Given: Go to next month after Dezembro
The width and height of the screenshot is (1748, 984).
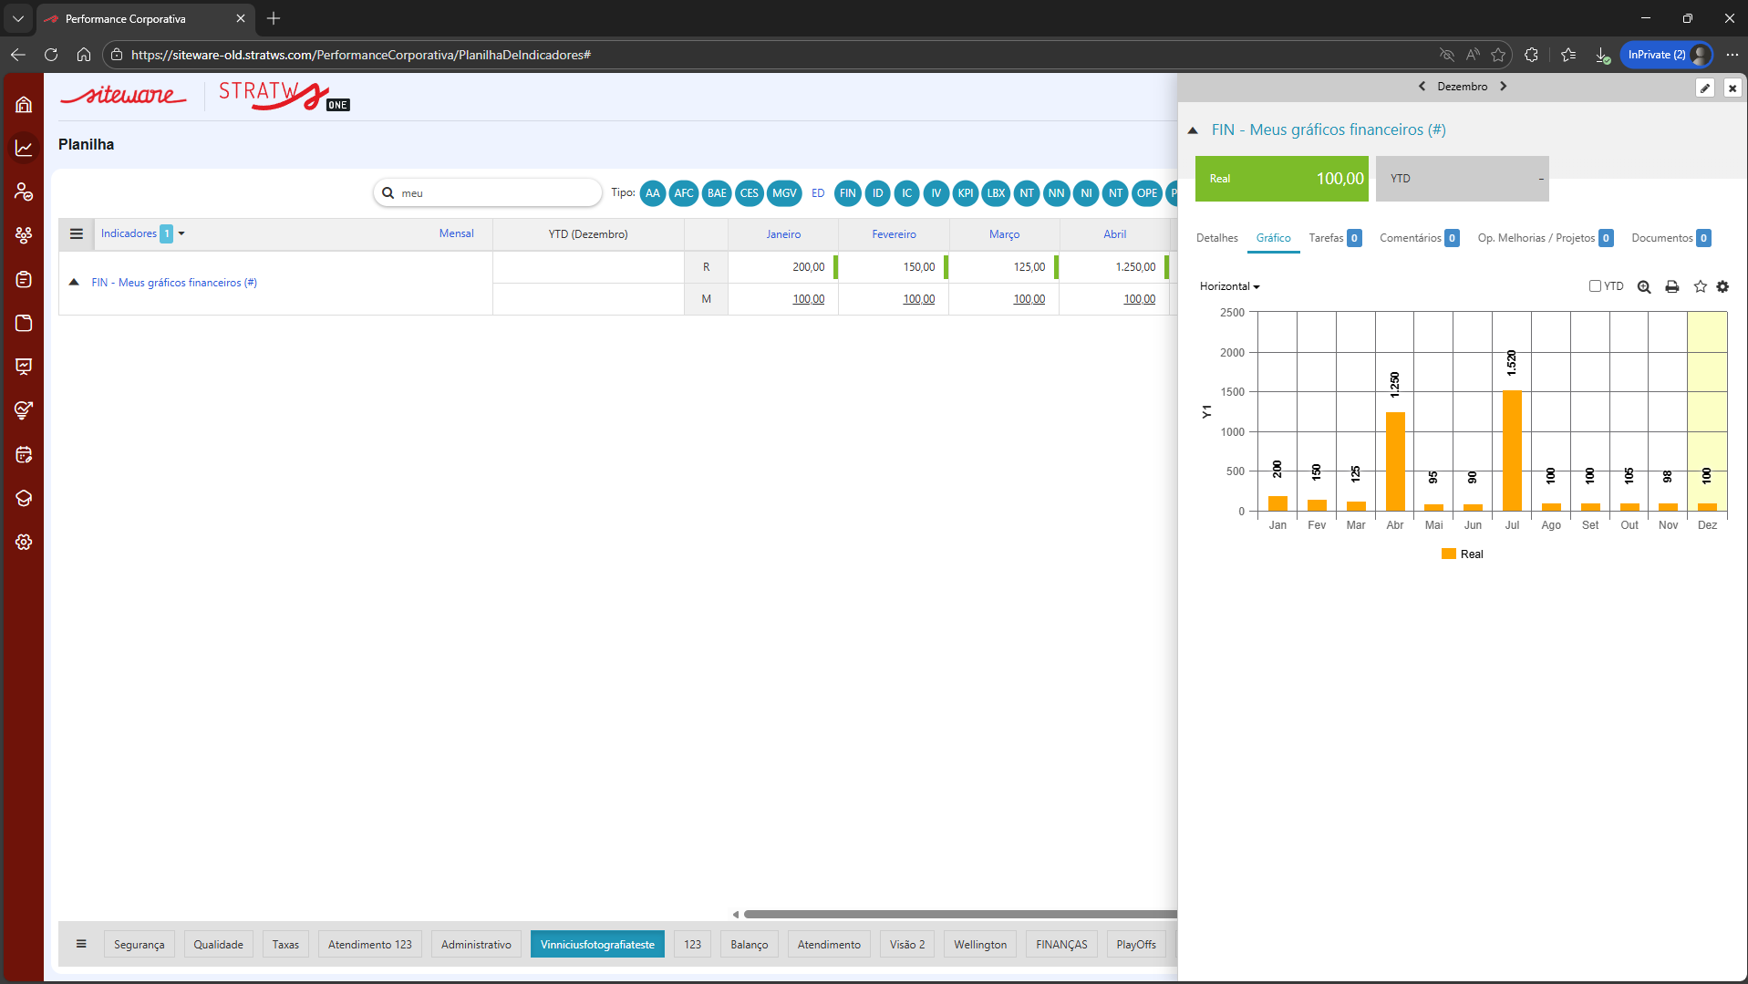Looking at the screenshot, I should coord(1504,87).
